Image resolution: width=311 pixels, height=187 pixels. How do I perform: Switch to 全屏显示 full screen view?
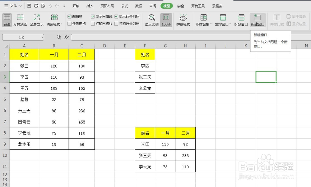coord(37,19)
